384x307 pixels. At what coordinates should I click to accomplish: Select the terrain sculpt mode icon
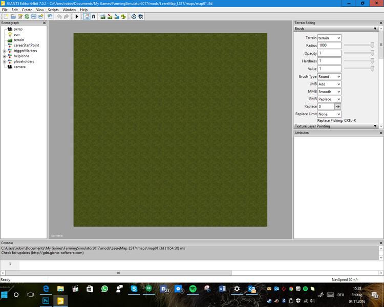click(x=102, y=17)
